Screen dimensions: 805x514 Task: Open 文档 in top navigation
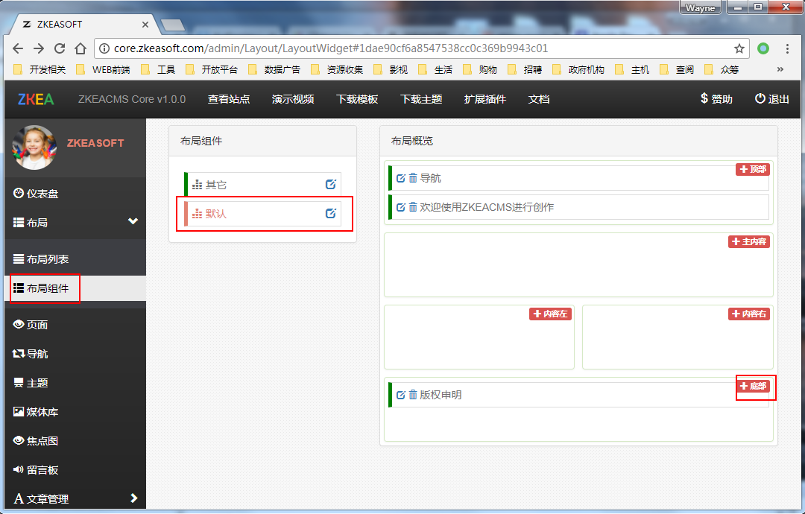539,99
